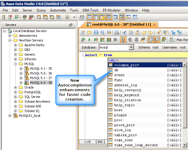The width and height of the screenshot is (188, 150).
Task: Click the convert to lowercase icon
Action: coord(173,32)
